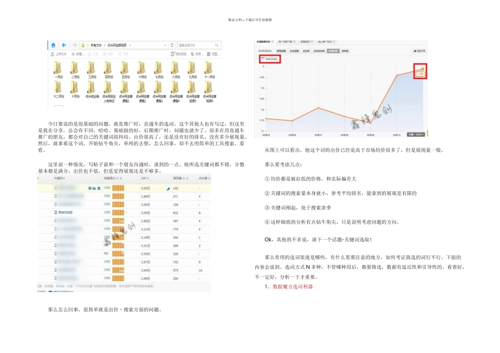
Task: Click the pencil edit icon beside 3.02元
Action: [168, 189]
